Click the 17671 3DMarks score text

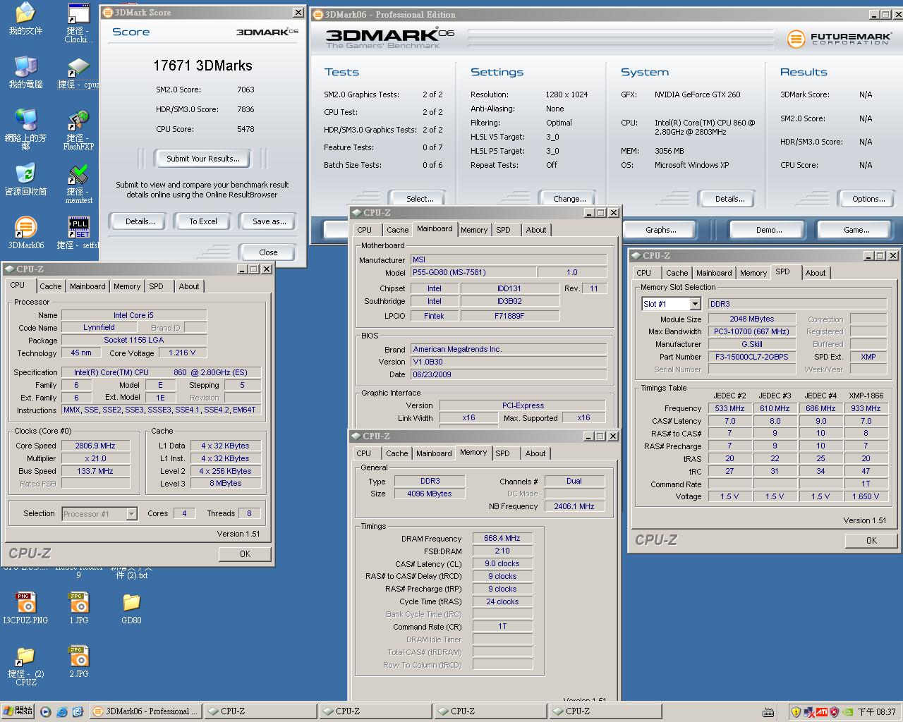coord(203,66)
